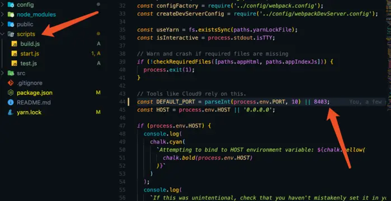Click the yarn icon beside yarn.lock

pyautogui.click(x=11, y=112)
